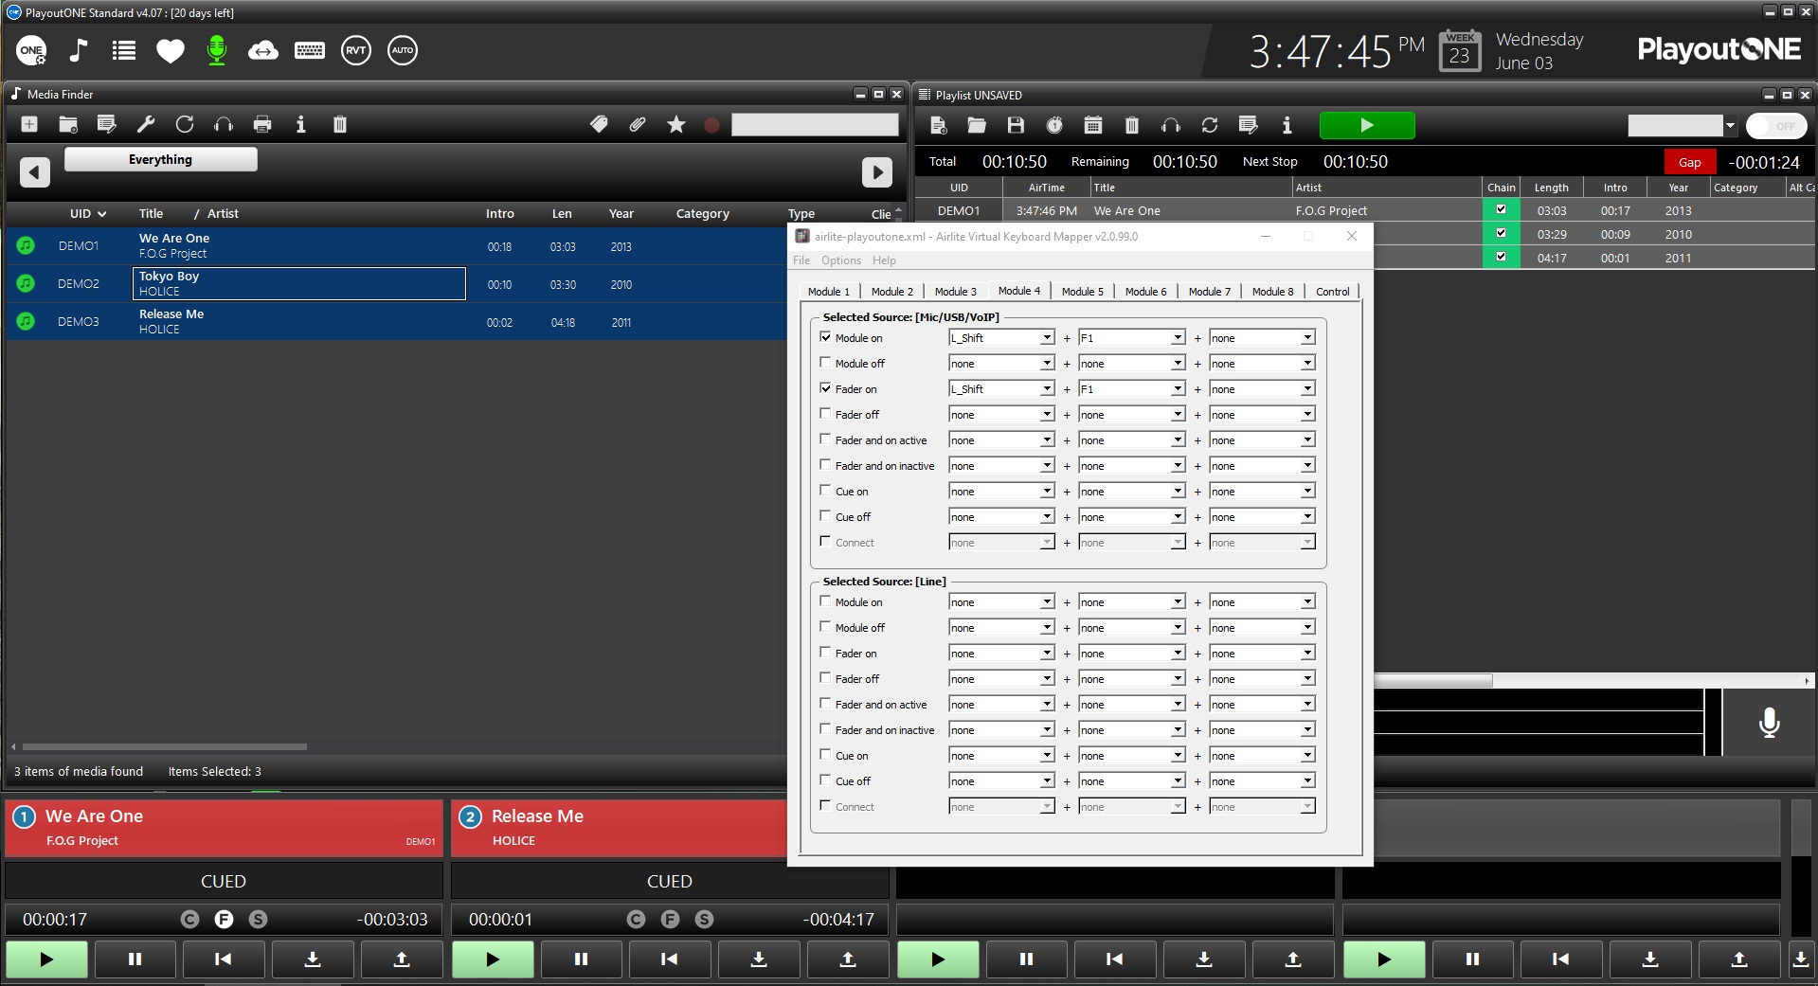The image size is (1818, 986).
Task: Open the Options menu in Keyboard Mapper
Action: click(x=840, y=260)
